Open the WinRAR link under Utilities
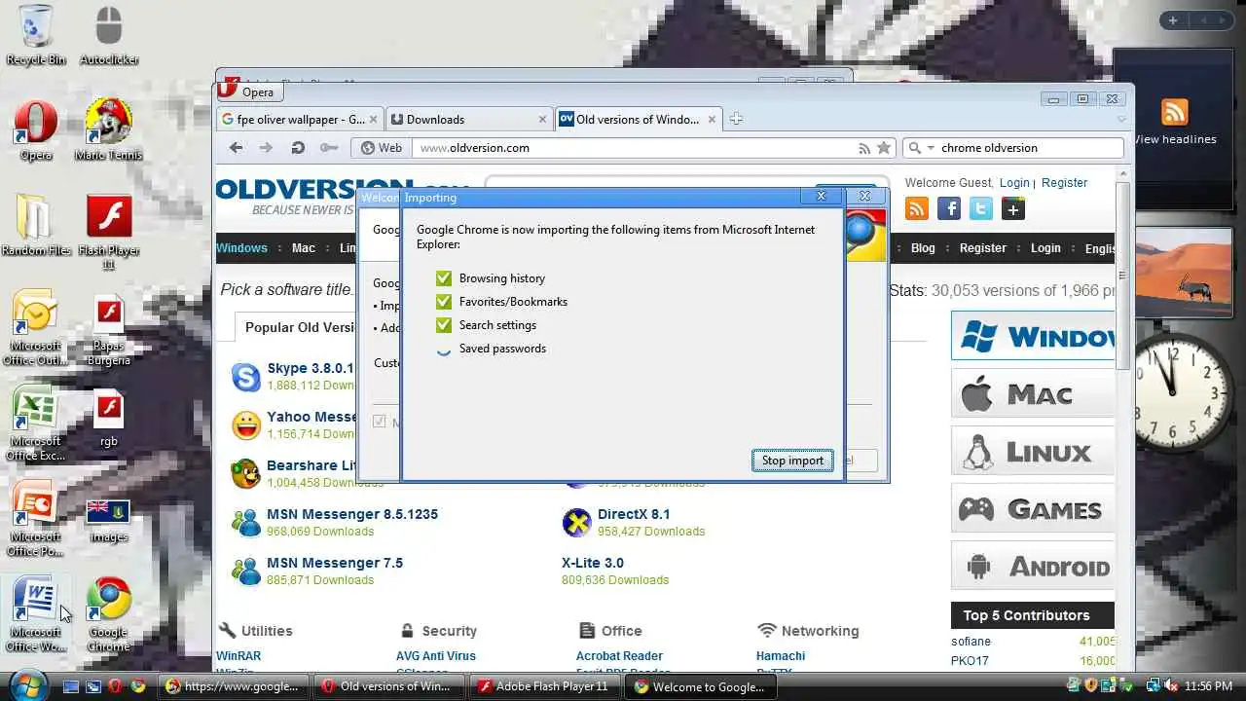The height and width of the screenshot is (701, 1246). (238, 656)
